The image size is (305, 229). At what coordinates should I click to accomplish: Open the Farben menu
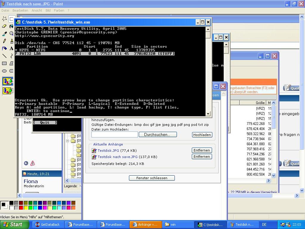point(59,10)
